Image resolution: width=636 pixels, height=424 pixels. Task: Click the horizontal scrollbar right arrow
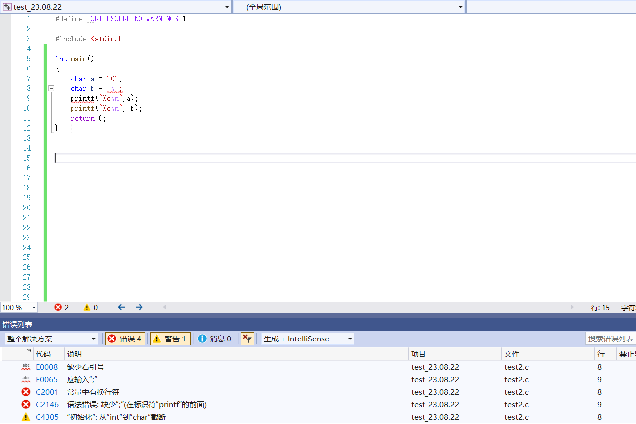point(572,307)
